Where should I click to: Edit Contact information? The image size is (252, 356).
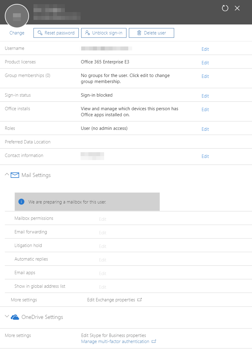[205, 156]
